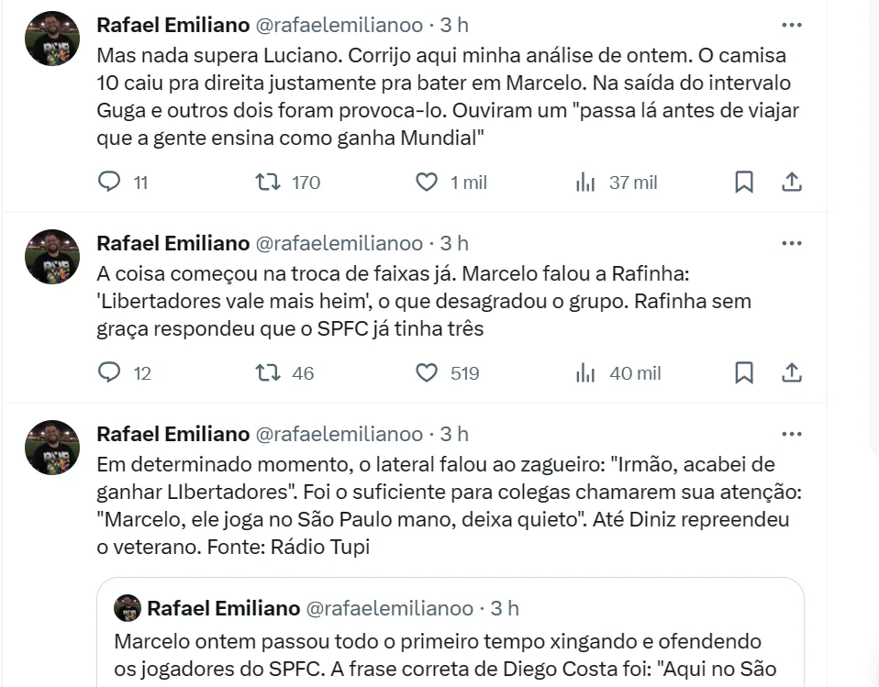The height and width of the screenshot is (687, 879).
Task: Open profile avatar on the third tweet
Action: pos(52,447)
